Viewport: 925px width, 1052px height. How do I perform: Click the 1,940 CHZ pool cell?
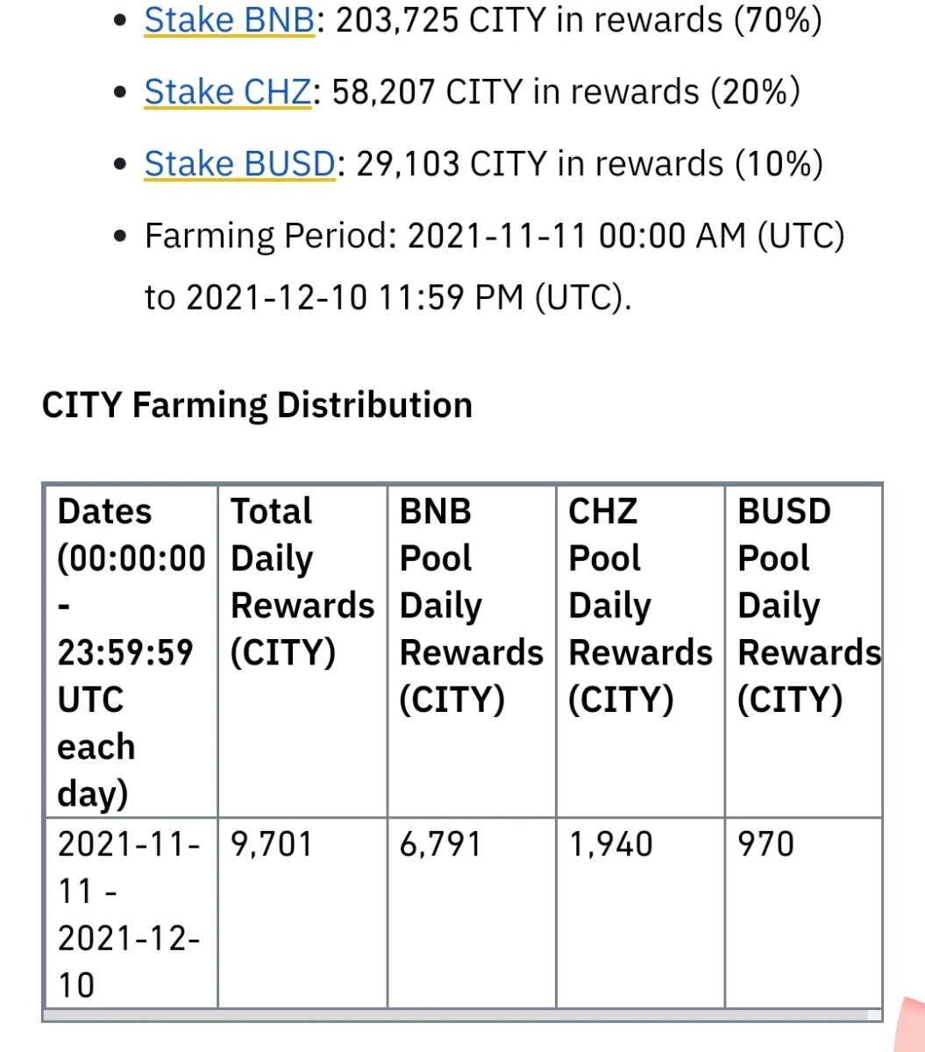point(640,913)
